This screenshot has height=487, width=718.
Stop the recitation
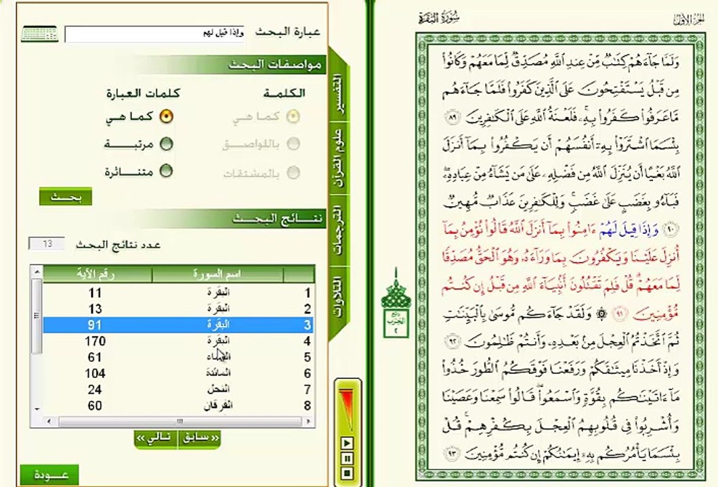pos(347,473)
